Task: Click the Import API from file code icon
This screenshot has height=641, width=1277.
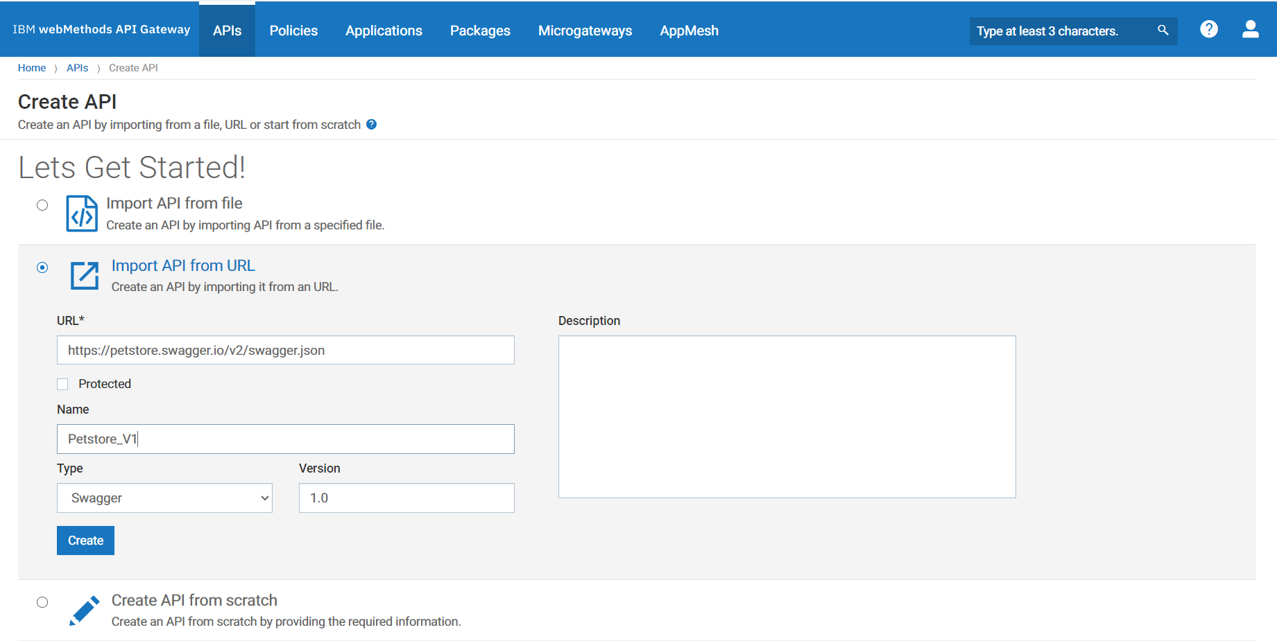Action: [82, 213]
